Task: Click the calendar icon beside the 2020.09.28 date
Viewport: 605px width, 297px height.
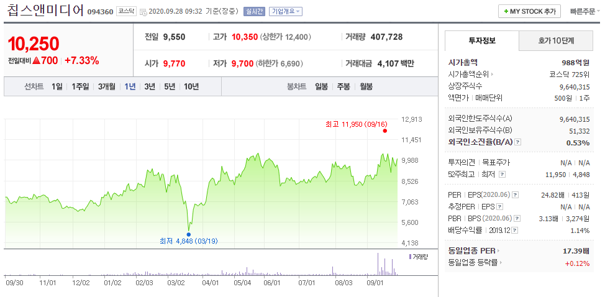Action: coord(143,12)
